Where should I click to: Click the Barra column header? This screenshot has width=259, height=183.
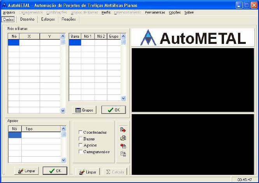pyautogui.click(x=75, y=36)
